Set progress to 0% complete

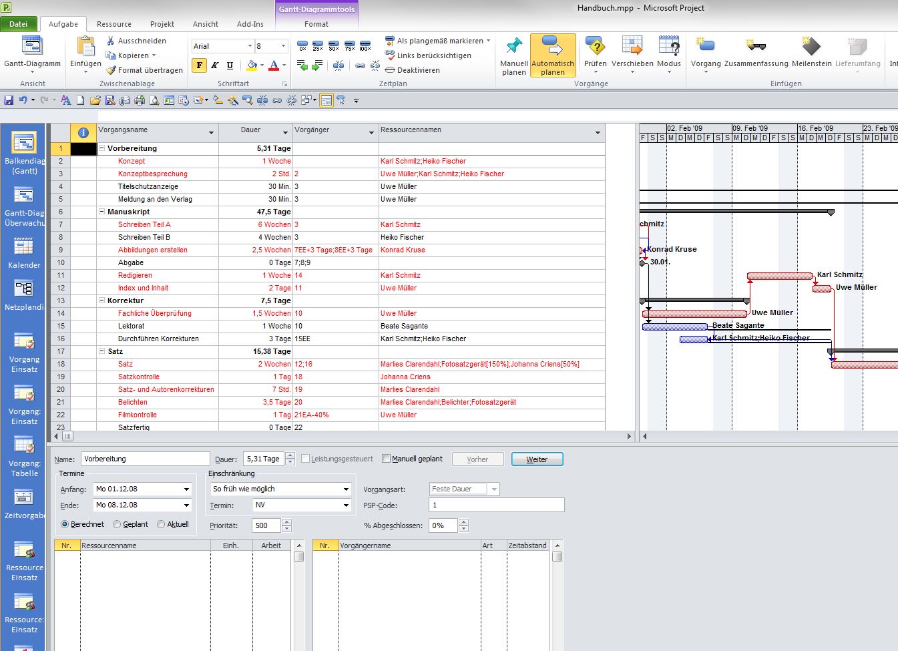tap(302, 46)
